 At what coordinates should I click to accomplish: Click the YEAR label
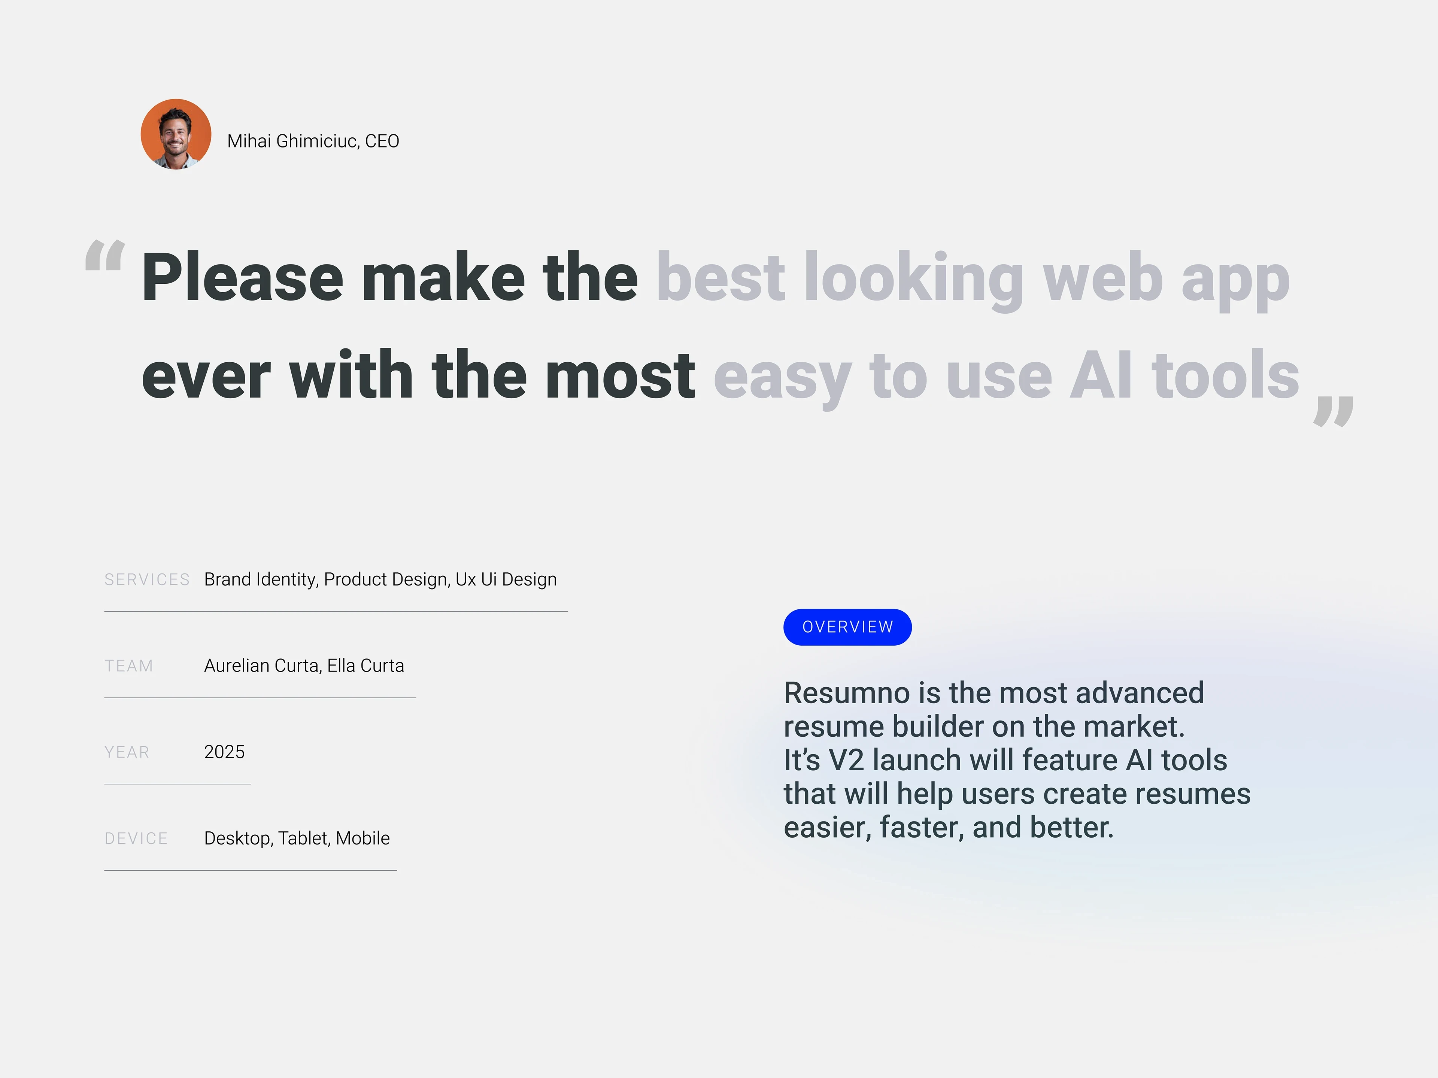pyautogui.click(x=127, y=752)
